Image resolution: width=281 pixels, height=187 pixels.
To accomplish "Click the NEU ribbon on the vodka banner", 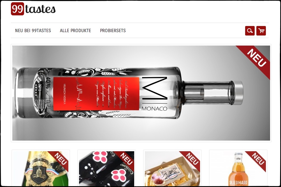I will [256, 58].
